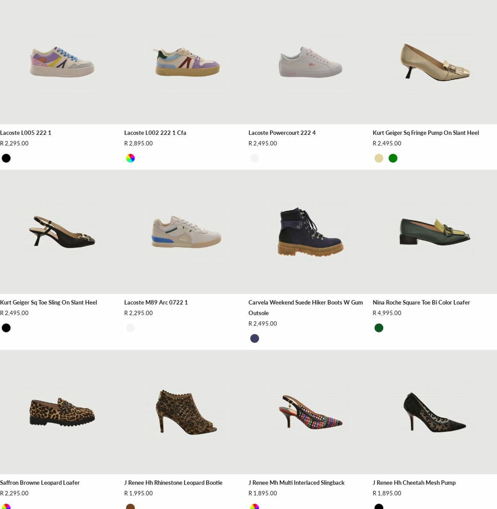Select navy swatch for Carvela Hiker Boots
Viewport: 497px width, 509px height.
[x=255, y=338]
